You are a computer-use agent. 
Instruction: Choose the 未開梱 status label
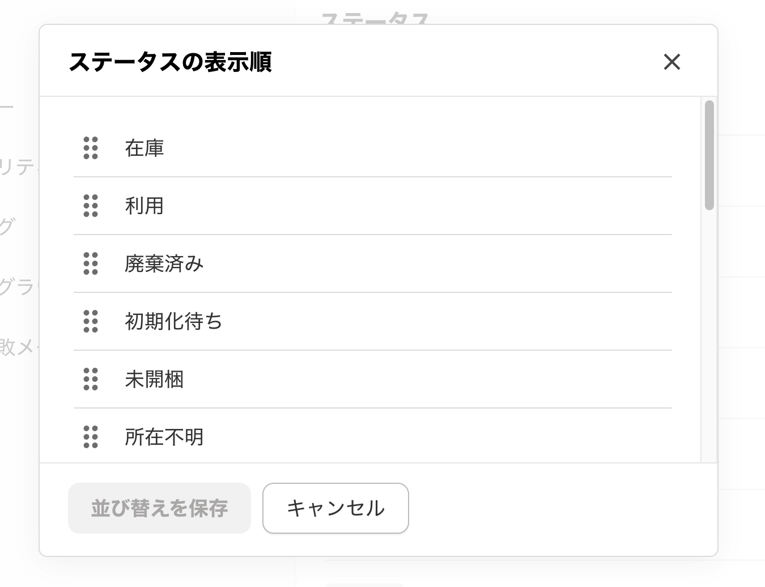[154, 379]
